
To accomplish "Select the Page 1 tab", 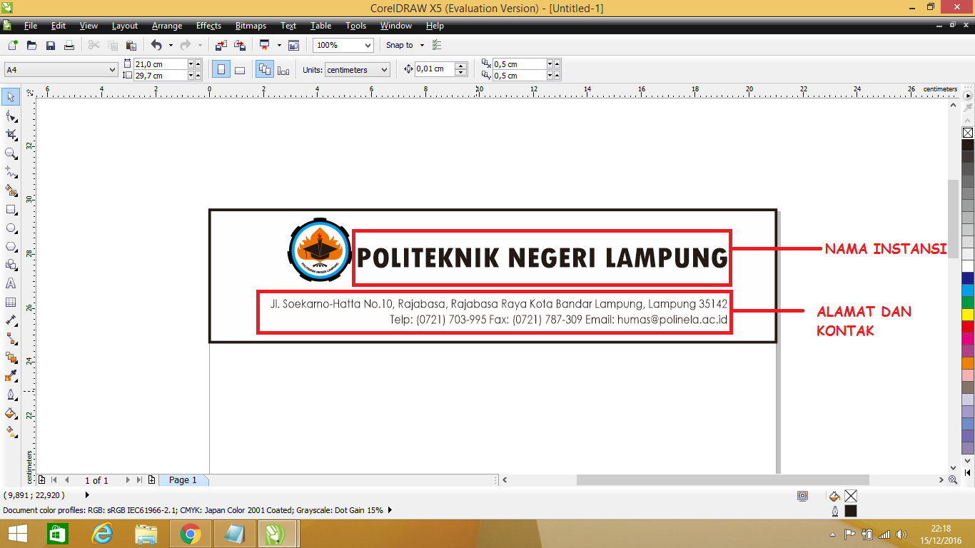I will 183,480.
